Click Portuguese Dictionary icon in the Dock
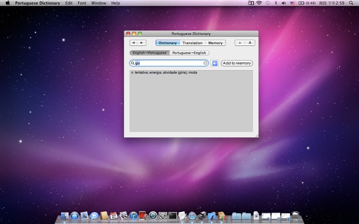Viewport: 359px width, 224px height. [x=222, y=215]
